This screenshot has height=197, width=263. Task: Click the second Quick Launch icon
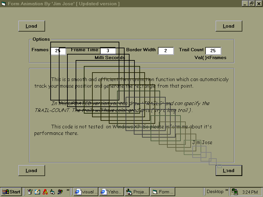37,192
